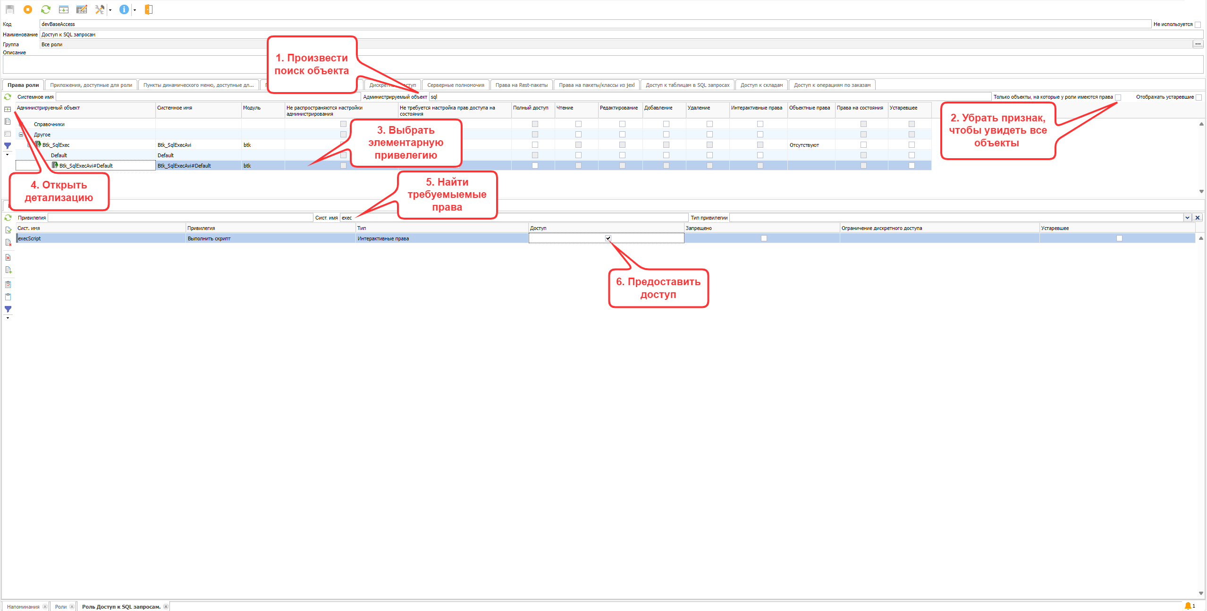Click the green refresh icon in top toolbar
Image resolution: width=1207 pixels, height=611 pixels.
click(46, 9)
